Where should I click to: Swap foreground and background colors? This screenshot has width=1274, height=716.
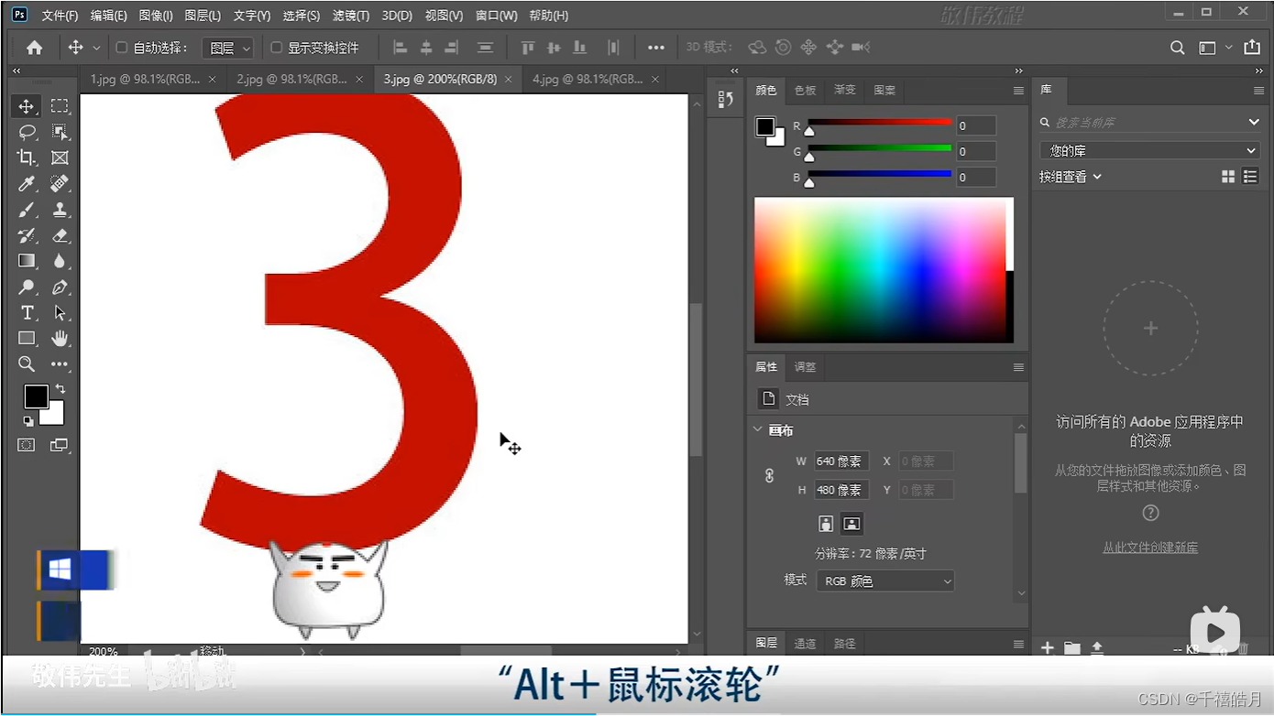tap(60, 388)
